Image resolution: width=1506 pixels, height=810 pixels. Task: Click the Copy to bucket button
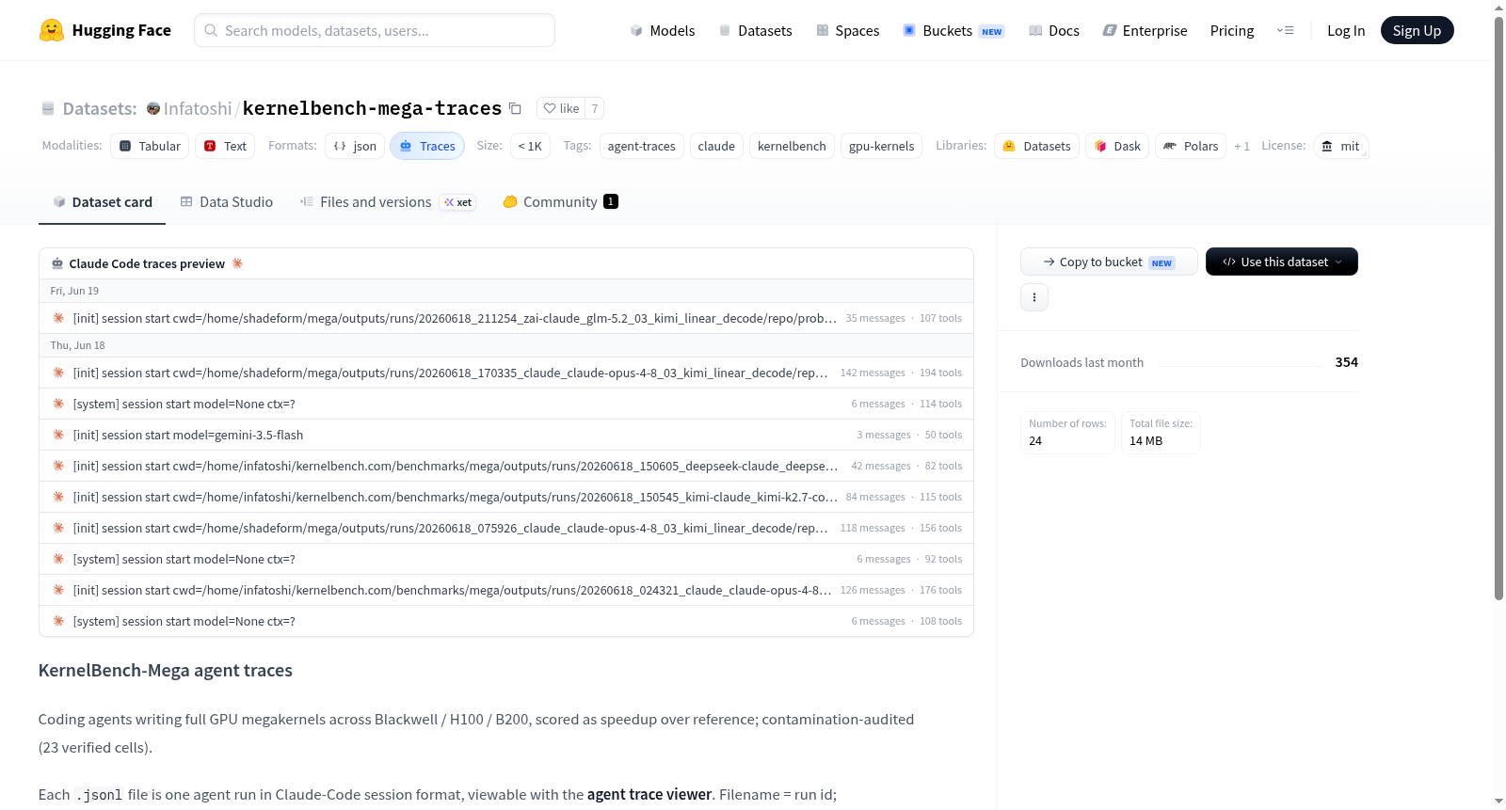pos(1109,262)
